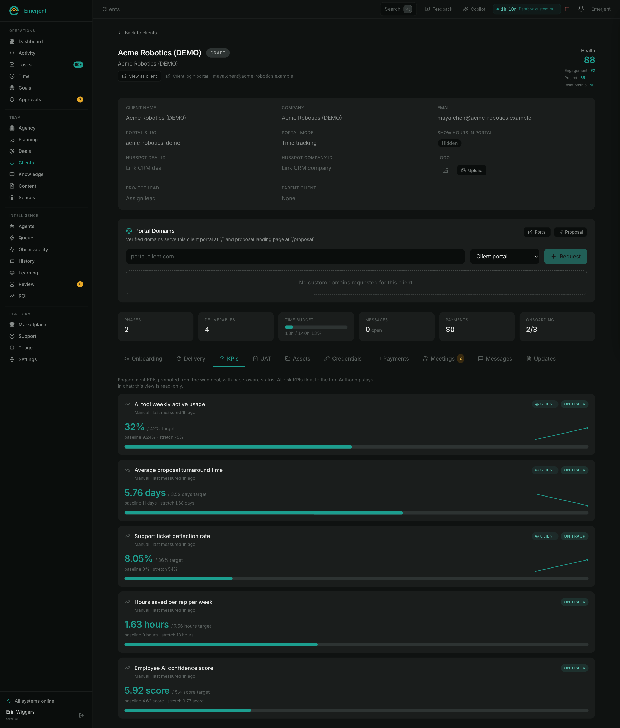Image resolution: width=620 pixels, height=728 pixels.
Task: Click the running timer Databox custom widget
Action: 526,9
